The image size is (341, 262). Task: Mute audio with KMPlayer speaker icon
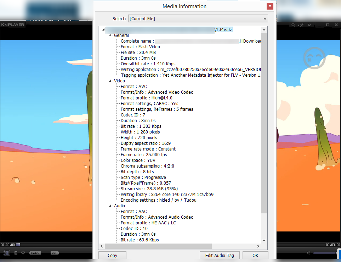308,253
